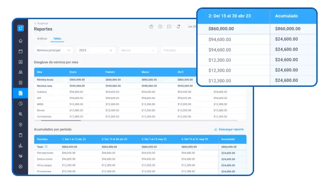Viewport: 327px width, 184px height.
Task: Open the settings gear icon in sidebar
Action: [21, 167]
